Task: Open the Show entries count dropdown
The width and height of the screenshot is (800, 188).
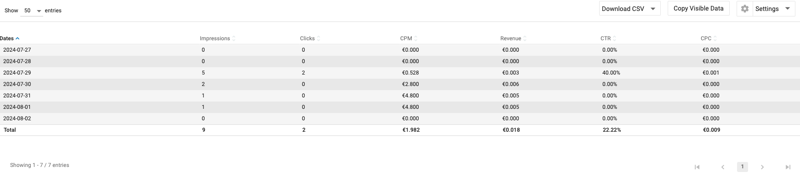Action: 32,11
